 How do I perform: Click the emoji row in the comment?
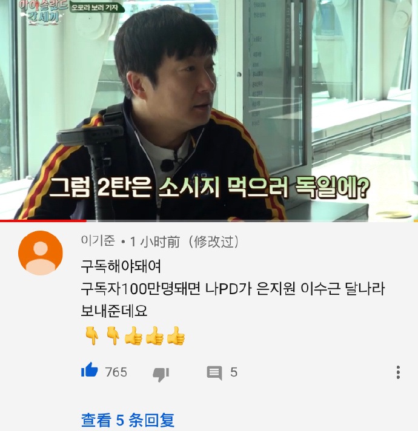pyautogui.click(x=134, y=335)
